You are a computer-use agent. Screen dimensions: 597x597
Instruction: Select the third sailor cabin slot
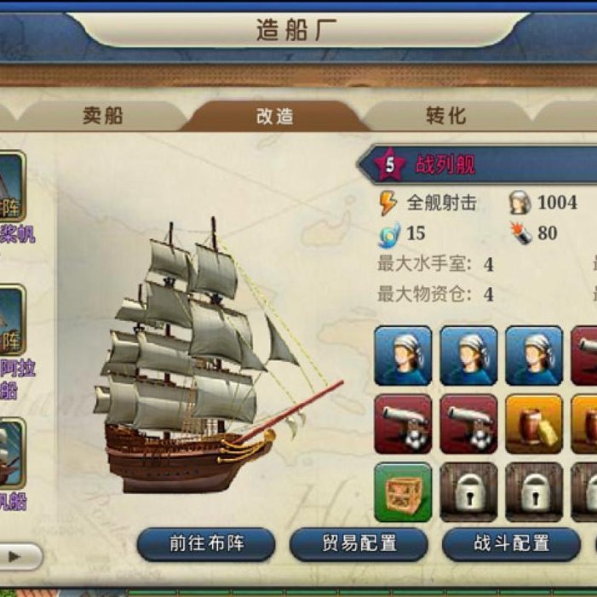(534, 356)
